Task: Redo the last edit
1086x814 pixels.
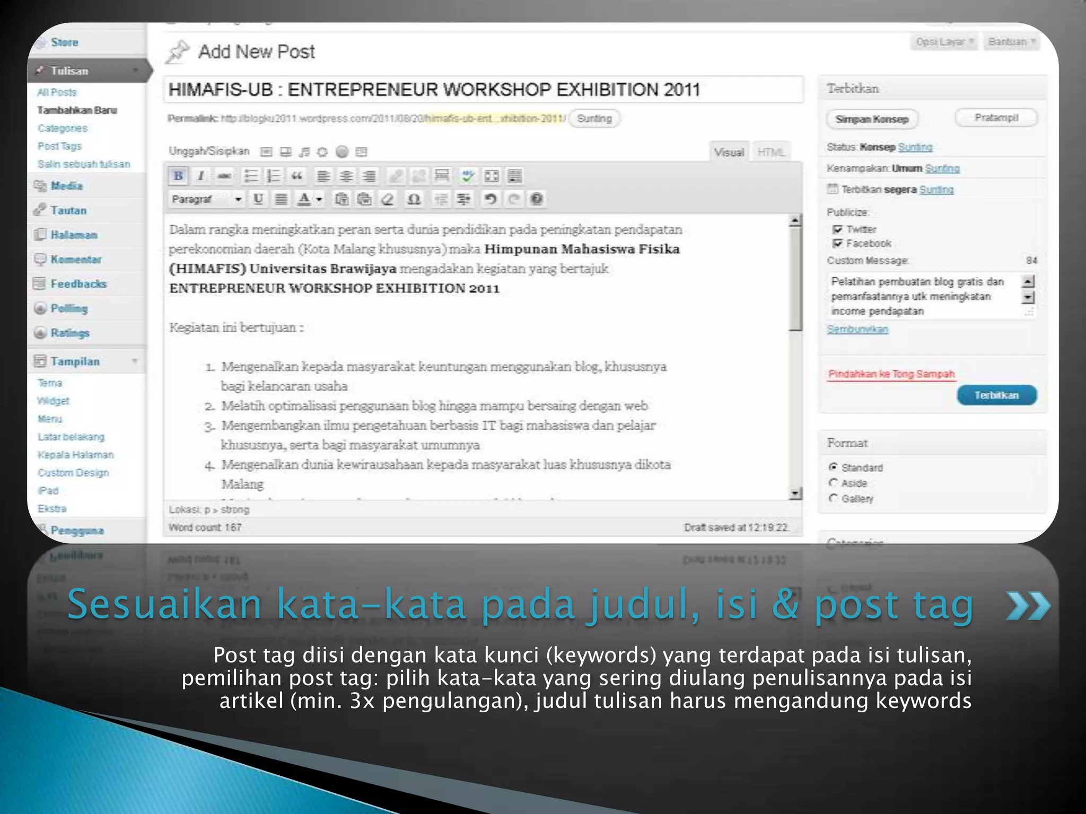Action: point(513,199)
